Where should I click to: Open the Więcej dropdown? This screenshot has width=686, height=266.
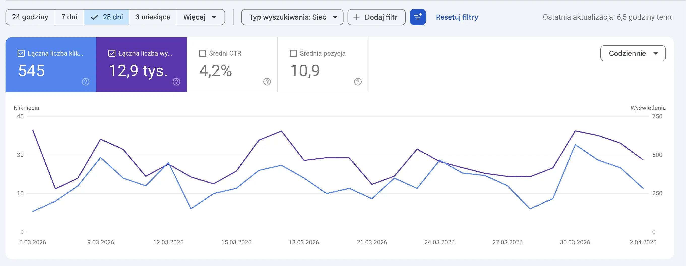201,17
